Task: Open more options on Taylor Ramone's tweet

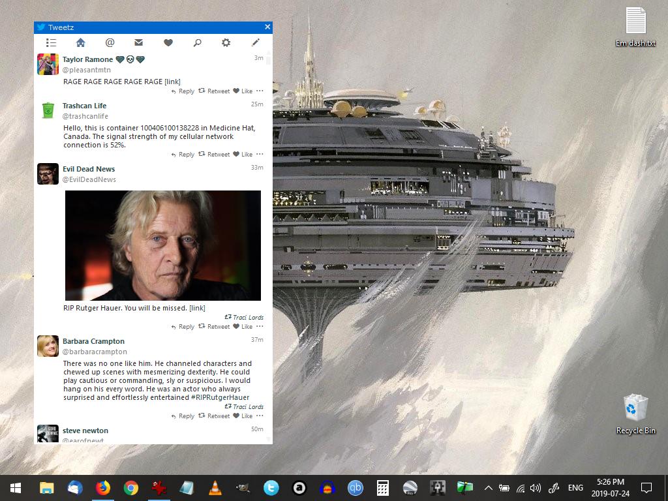Action: coord(260,91)
